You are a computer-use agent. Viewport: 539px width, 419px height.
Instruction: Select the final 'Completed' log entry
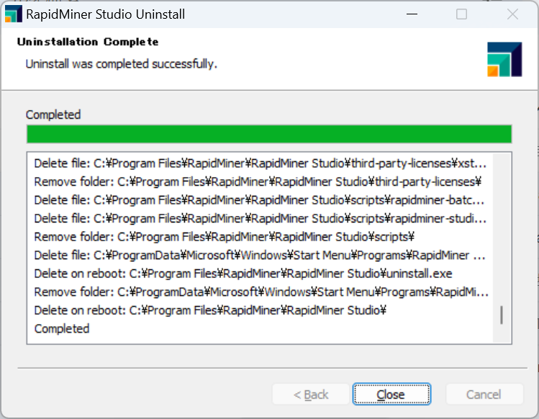pos(62,328)
